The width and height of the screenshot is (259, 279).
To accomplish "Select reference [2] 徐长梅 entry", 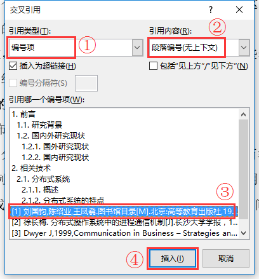I will [124, 222].
